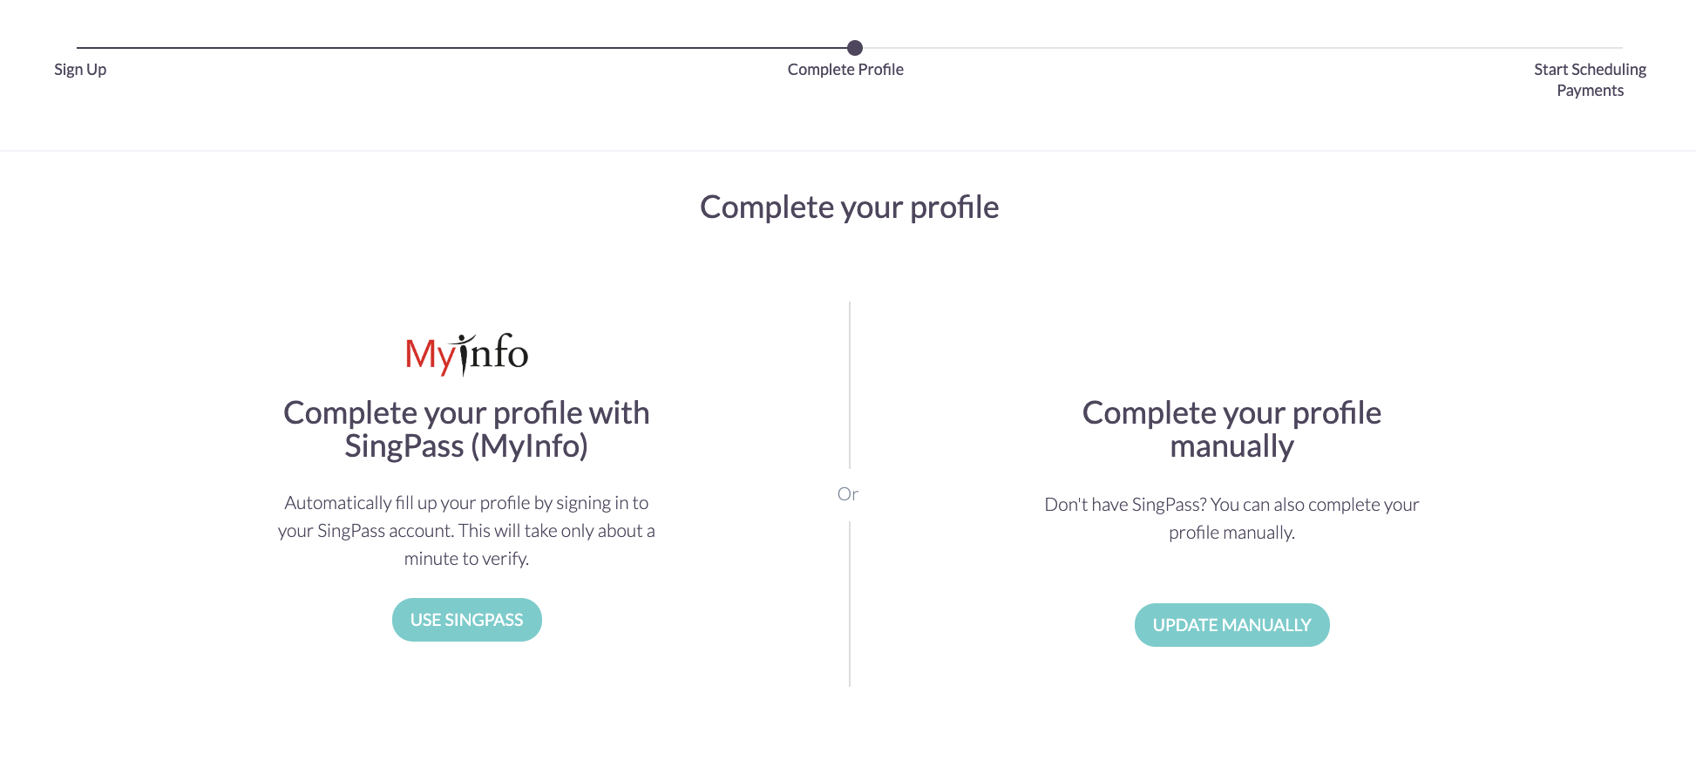1696x768 pixels.
Task: Click the current step dot on progress bar
Action: tap(855, 48)
